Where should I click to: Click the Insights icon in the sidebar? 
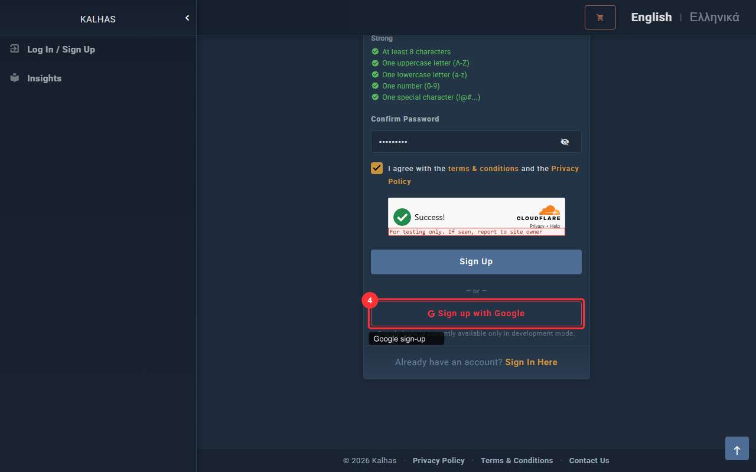15,78
